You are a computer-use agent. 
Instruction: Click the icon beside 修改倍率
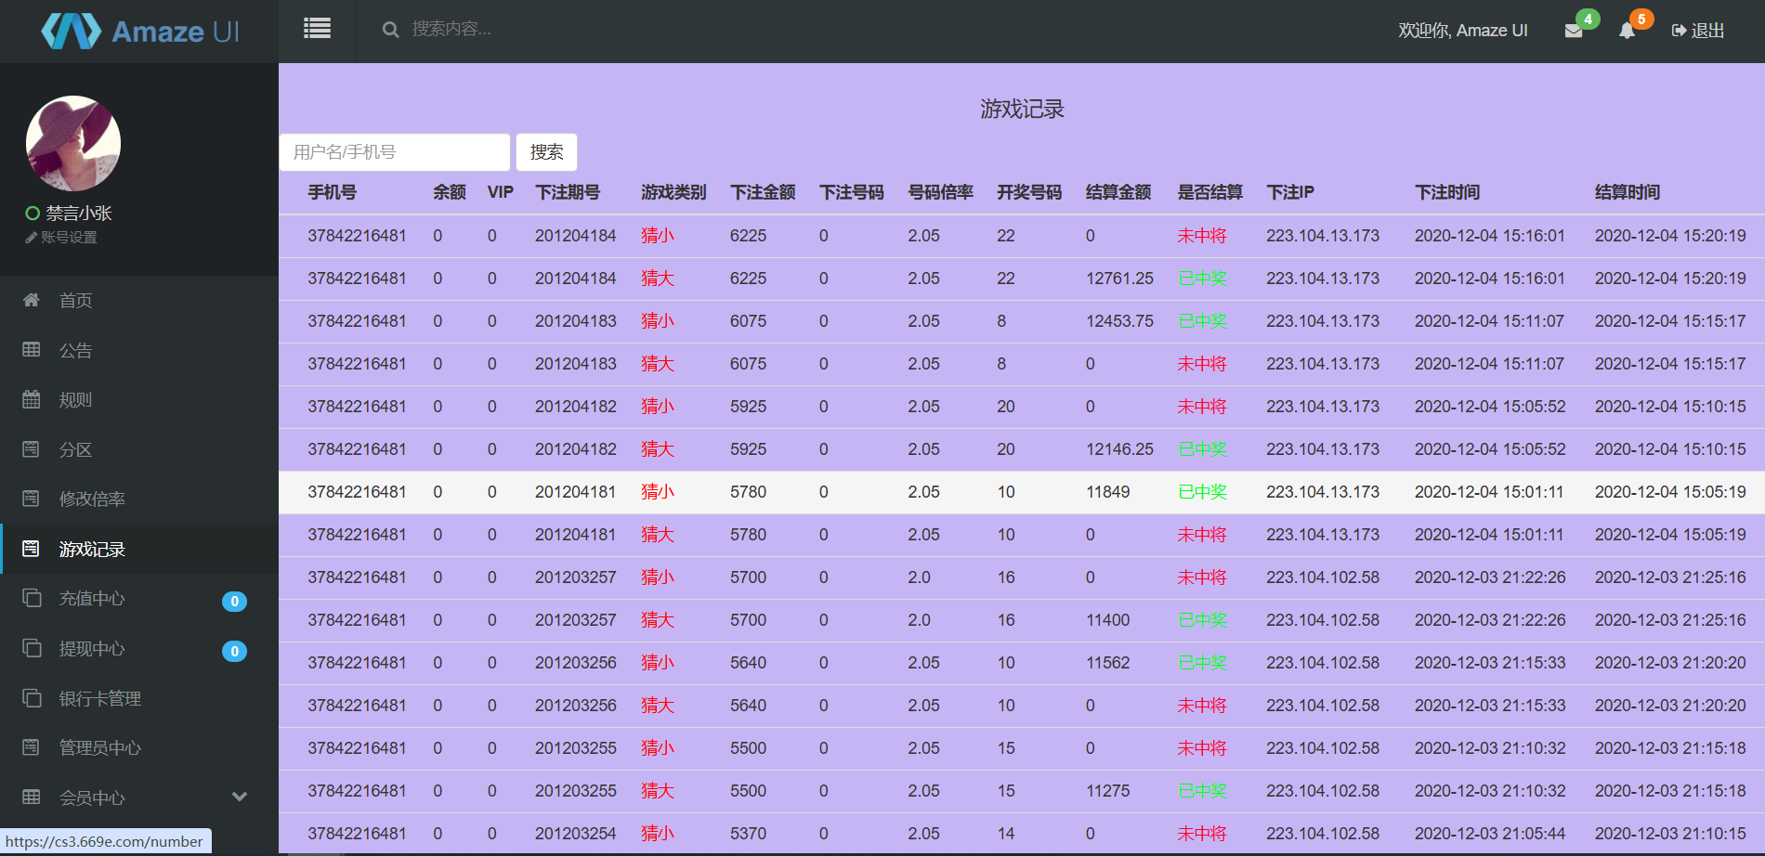tap(31, 499)
